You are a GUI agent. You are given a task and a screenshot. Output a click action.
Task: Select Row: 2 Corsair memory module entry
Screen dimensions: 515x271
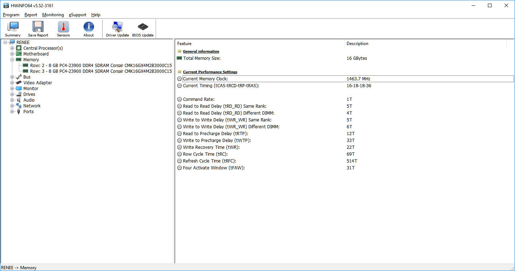coord(101,65)
